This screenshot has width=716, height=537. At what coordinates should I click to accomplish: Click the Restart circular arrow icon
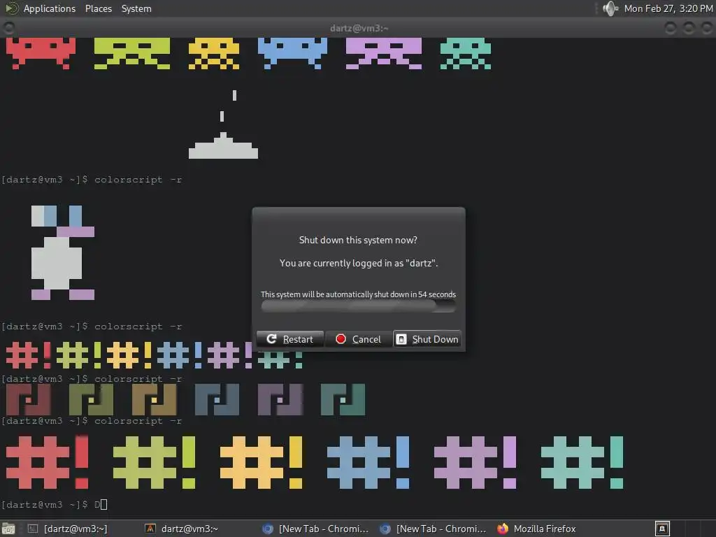[x=271, y=339]
